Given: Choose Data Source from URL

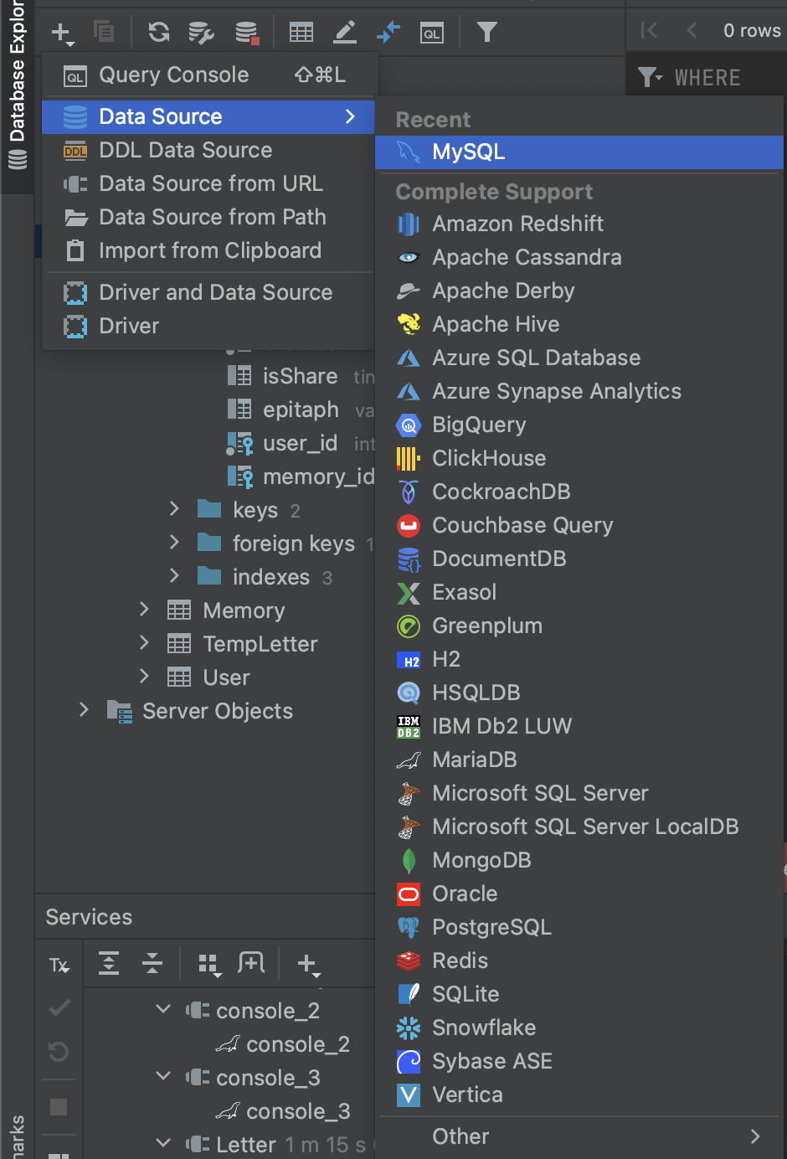Looking at the screenshot, I should [x=209, y=183].
